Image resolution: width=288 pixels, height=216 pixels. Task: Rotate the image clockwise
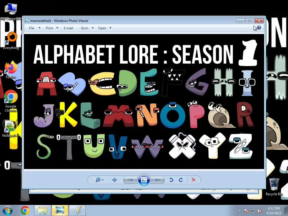[x=181, y=180]
